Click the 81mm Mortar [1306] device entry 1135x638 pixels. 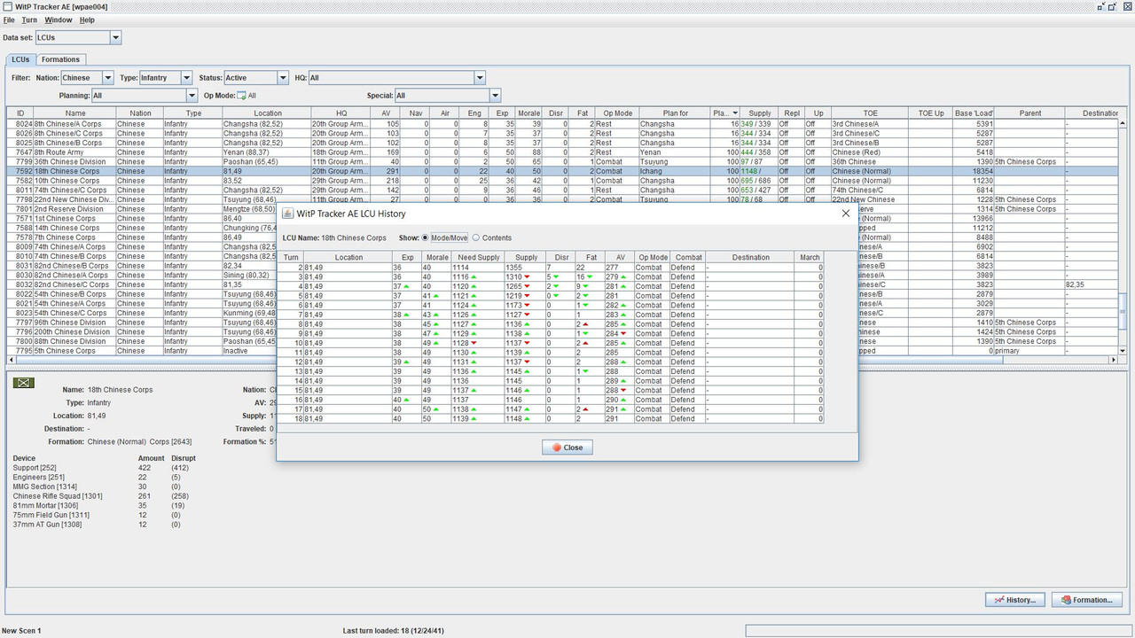tap(46, 505)
